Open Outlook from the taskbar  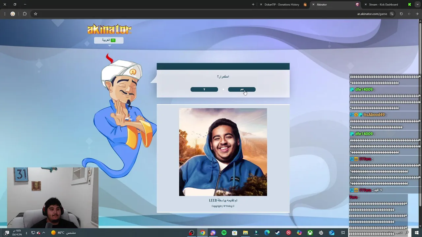332,233
